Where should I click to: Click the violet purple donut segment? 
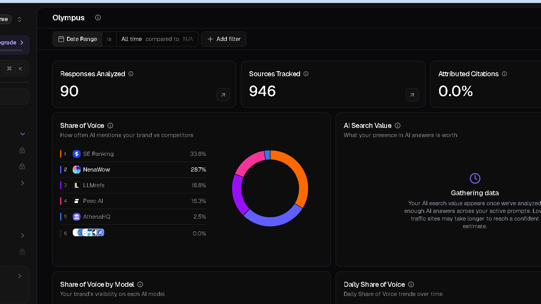(238, 195)
